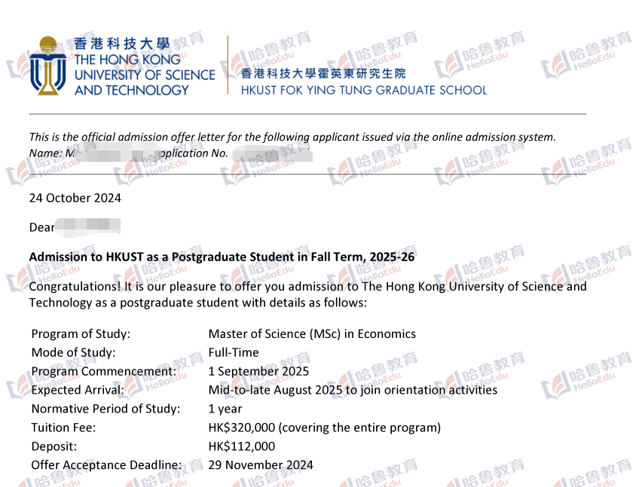Select the Chinese text 香港科技大學霍英東研究生院
The image size is (642, 487).
[x=323, y=74]
